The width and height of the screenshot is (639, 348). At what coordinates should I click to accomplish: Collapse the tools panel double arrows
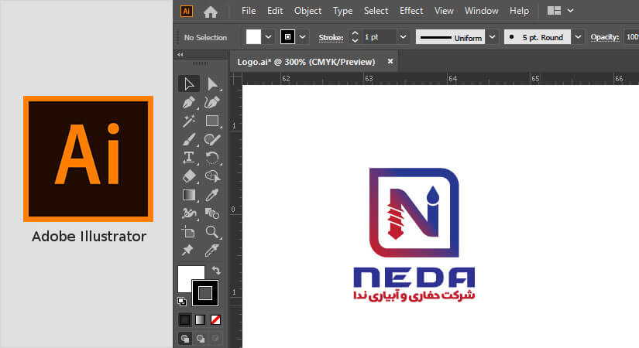point(180,54)
